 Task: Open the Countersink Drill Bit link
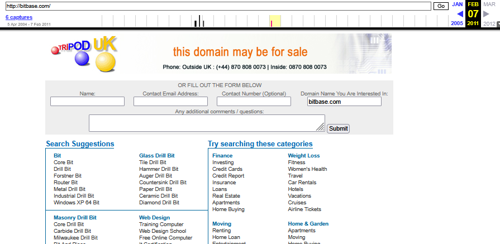click(163, 183)
